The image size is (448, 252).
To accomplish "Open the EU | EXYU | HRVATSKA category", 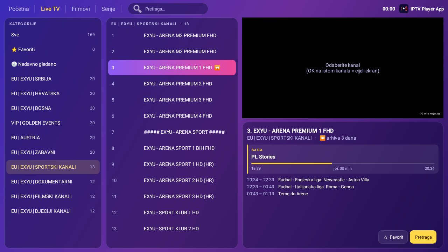I will [x=53, y=93].
